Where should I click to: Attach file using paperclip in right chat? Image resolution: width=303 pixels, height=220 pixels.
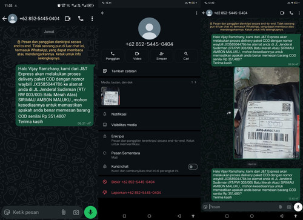(x=281, y=207)
